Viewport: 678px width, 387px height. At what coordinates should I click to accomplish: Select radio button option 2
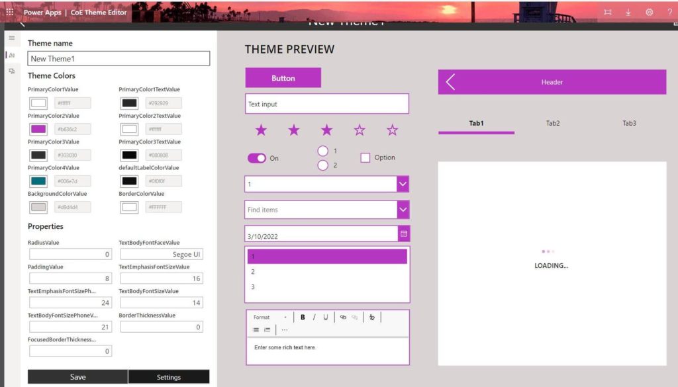click(322, 165)
